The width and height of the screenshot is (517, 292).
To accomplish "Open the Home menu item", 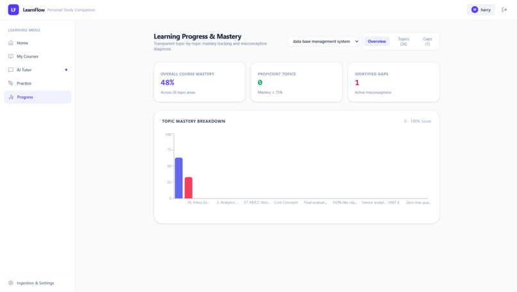I will click(38, 43).
